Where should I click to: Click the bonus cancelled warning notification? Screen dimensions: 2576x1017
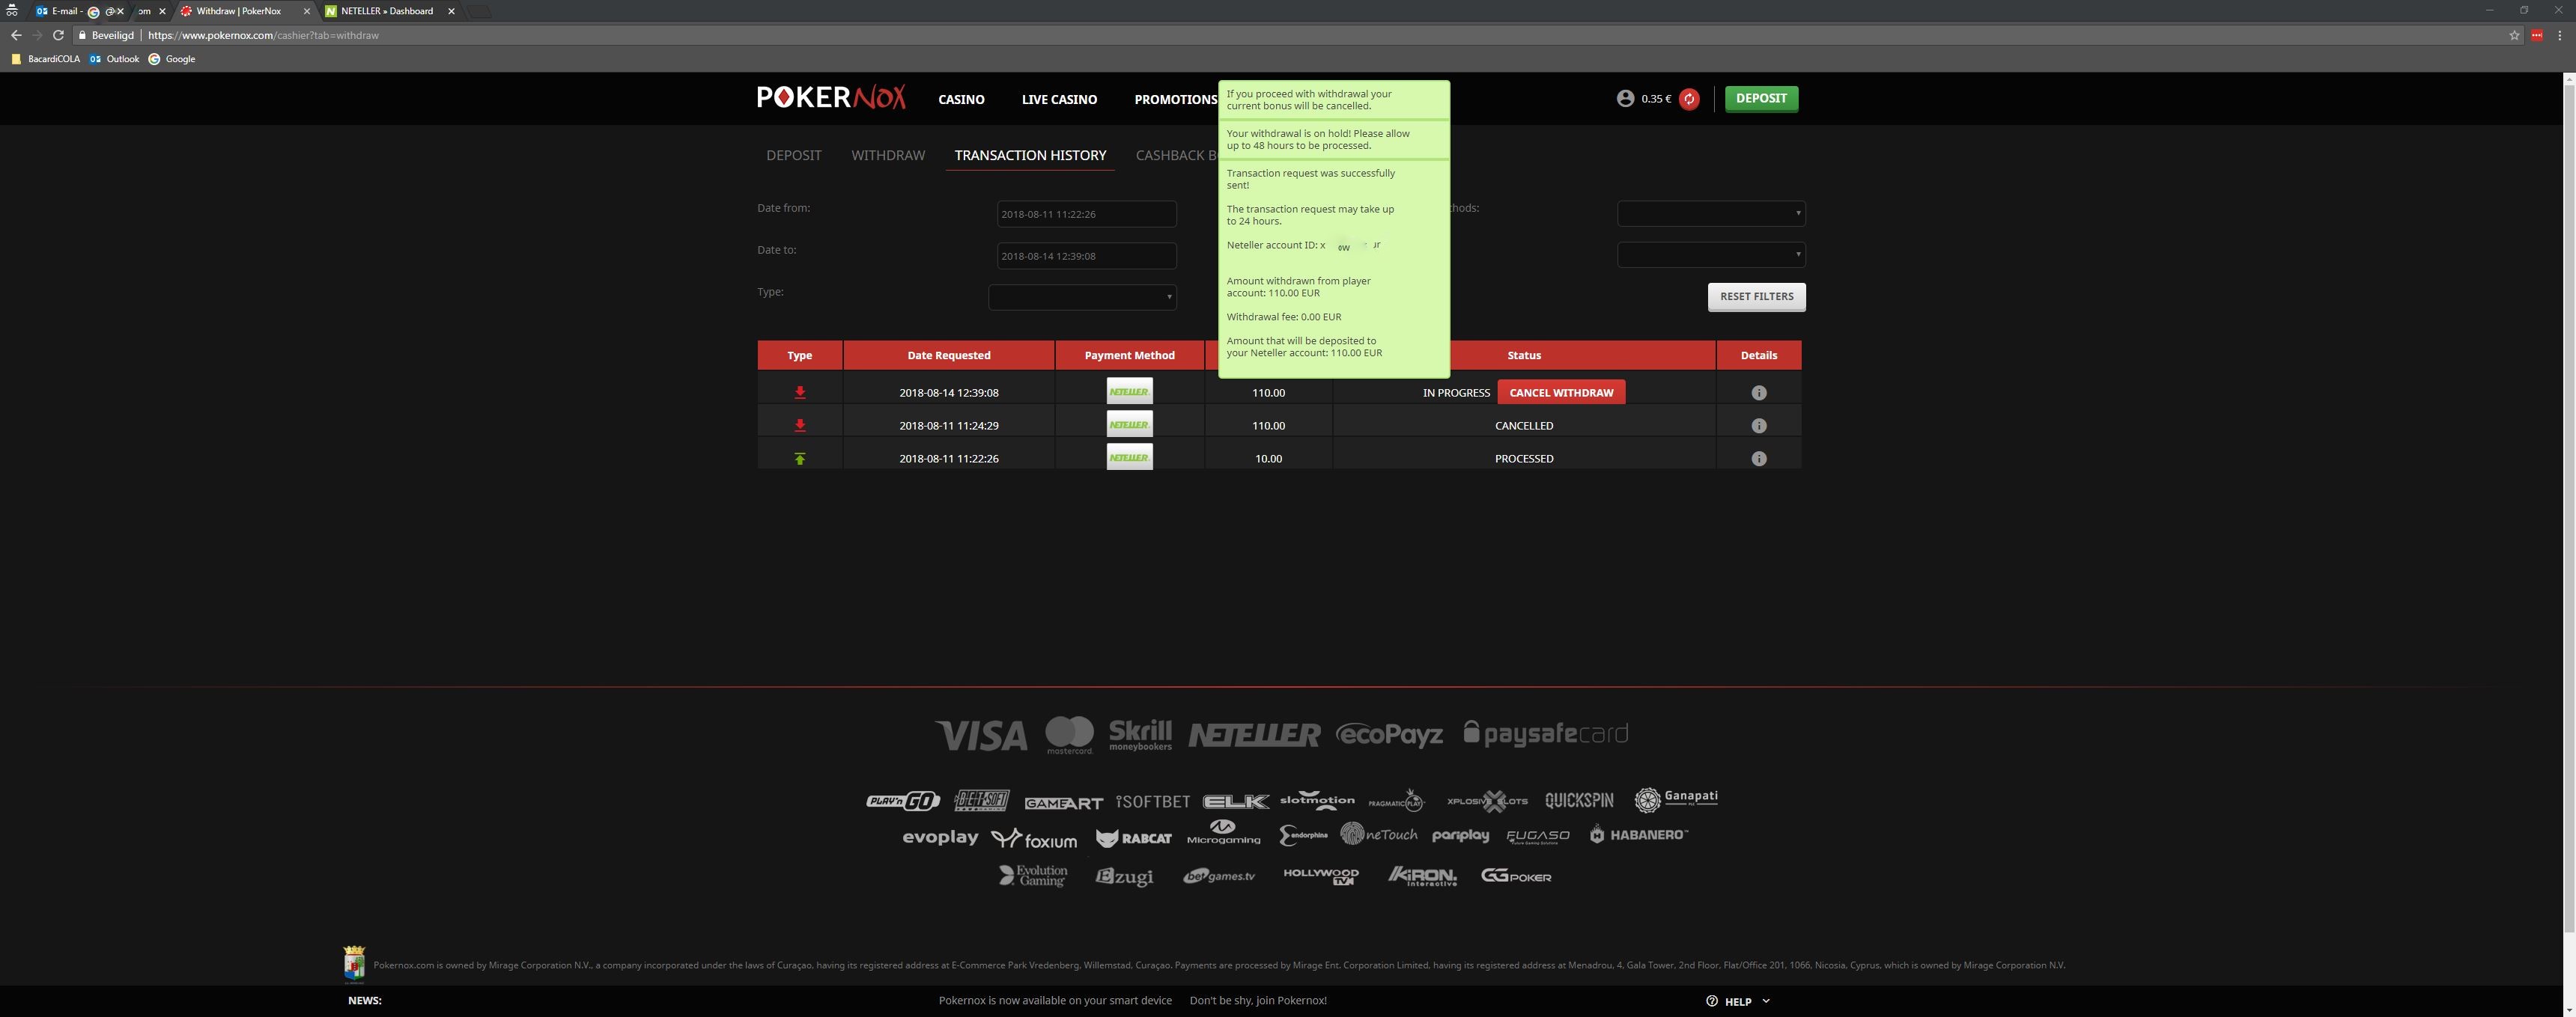pos(1334,100)
